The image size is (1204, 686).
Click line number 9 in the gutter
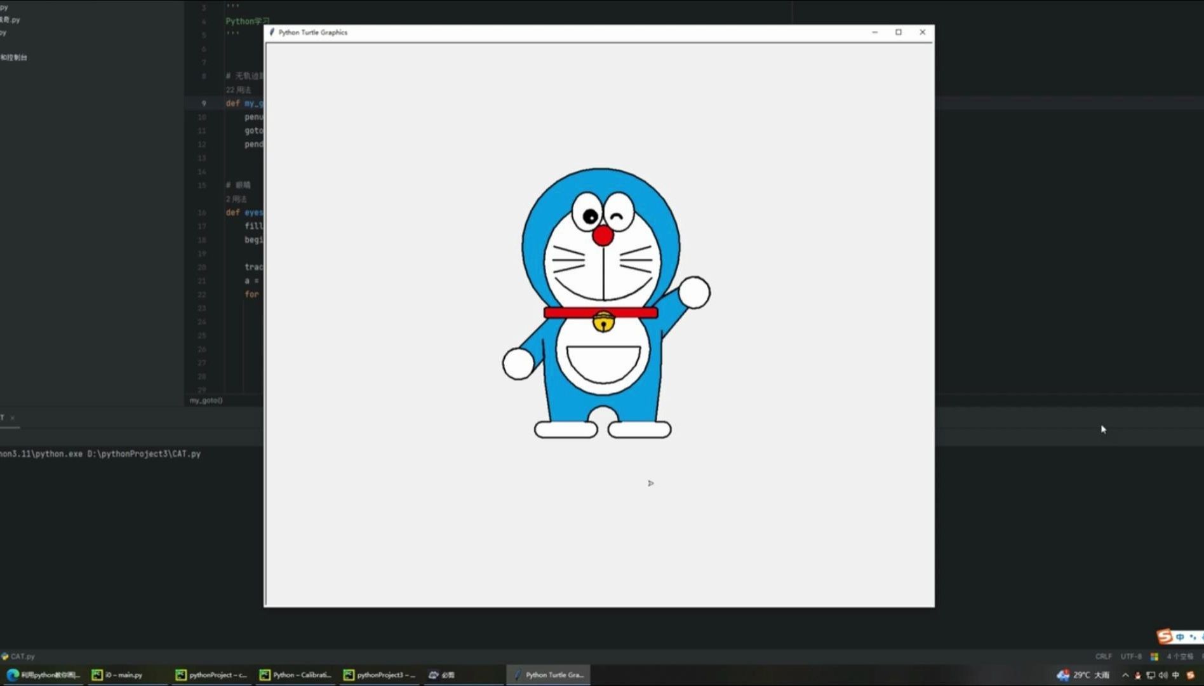[x=203, y=103]
